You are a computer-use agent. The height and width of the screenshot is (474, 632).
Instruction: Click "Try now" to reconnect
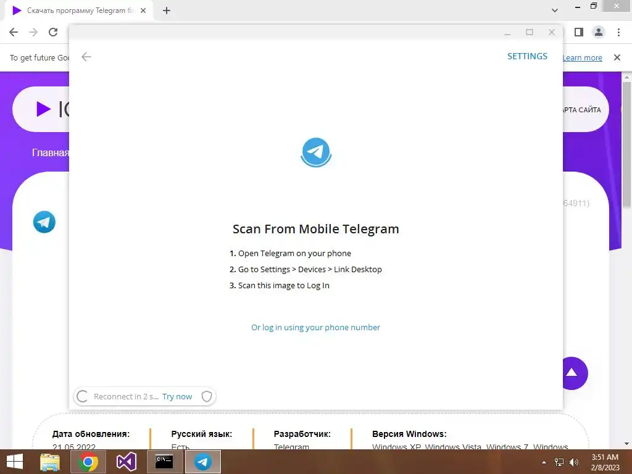[x=177, y=397]
